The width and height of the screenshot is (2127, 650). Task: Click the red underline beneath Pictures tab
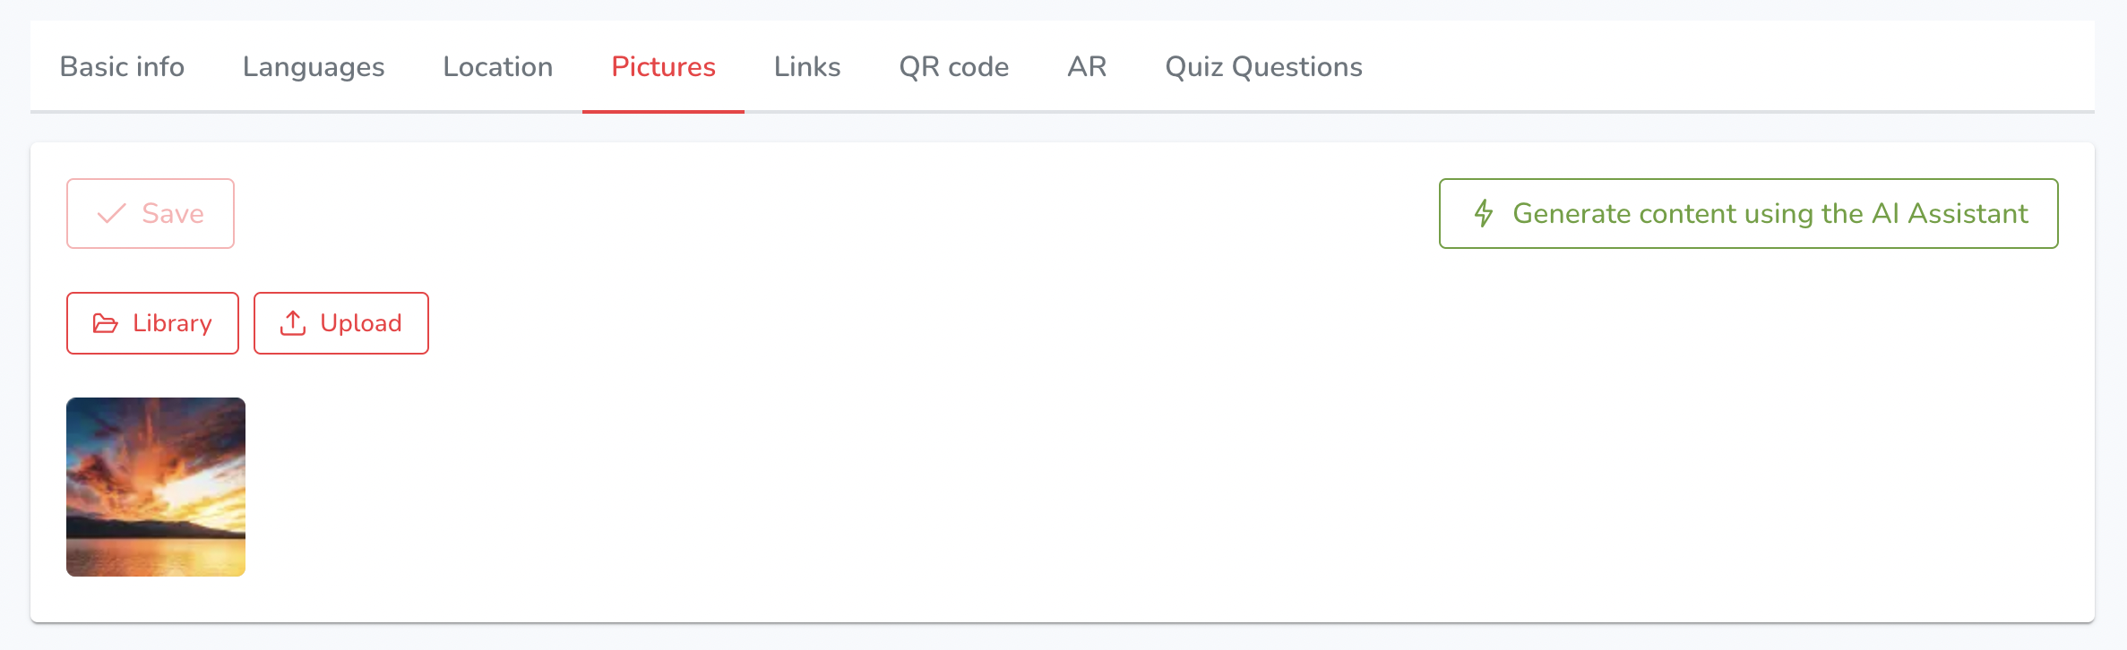[663, 111]
